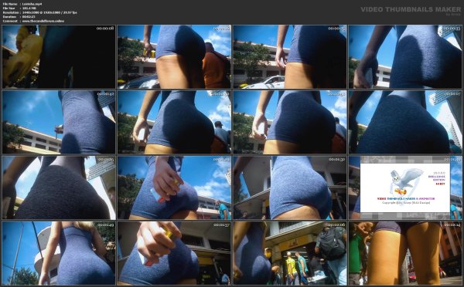This screenshot has width=464, height=287.
Task: Open the frame stamped 00:01:49
Action: click(59, 253)
